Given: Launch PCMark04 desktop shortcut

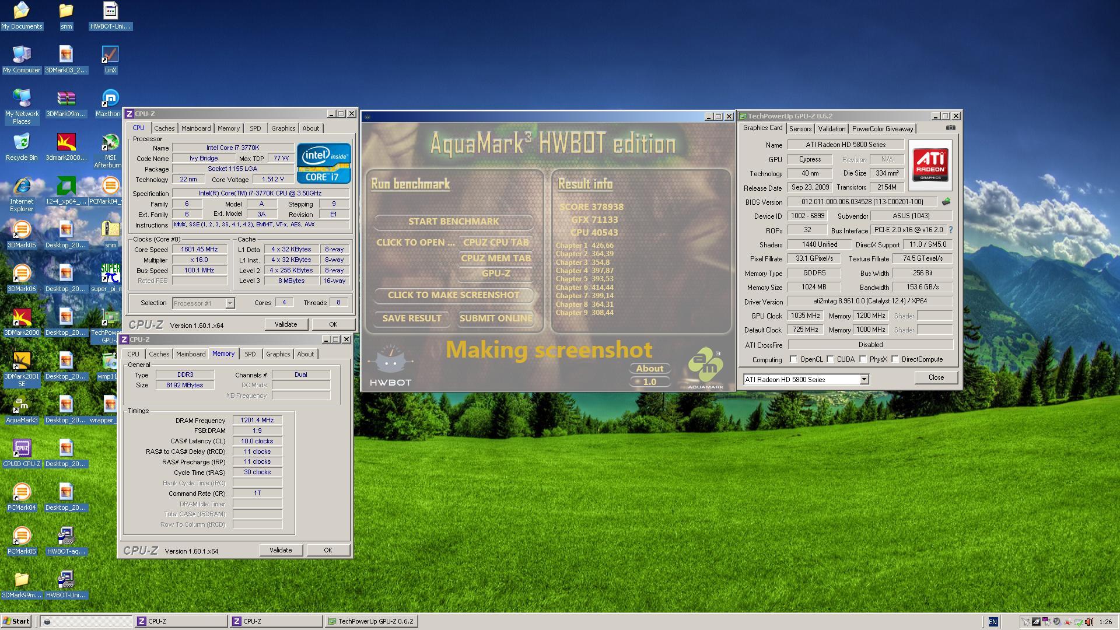Looking at the screenshot, I should (22, 497).
